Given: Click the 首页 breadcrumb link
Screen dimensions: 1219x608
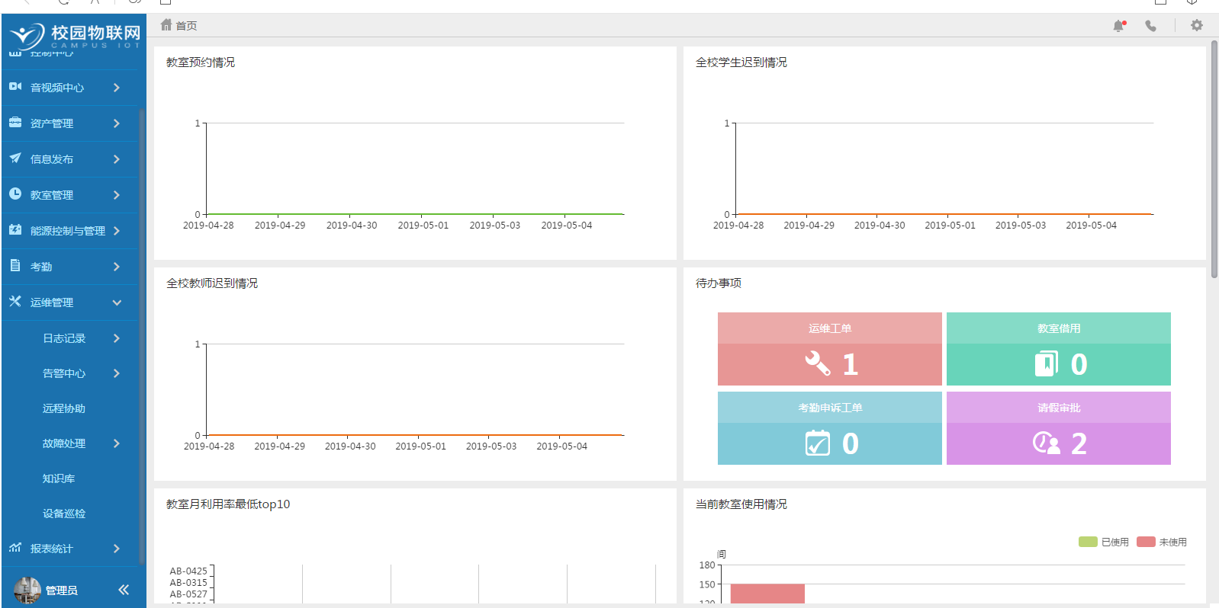Looking at the screenshot, I should (186, 26).
